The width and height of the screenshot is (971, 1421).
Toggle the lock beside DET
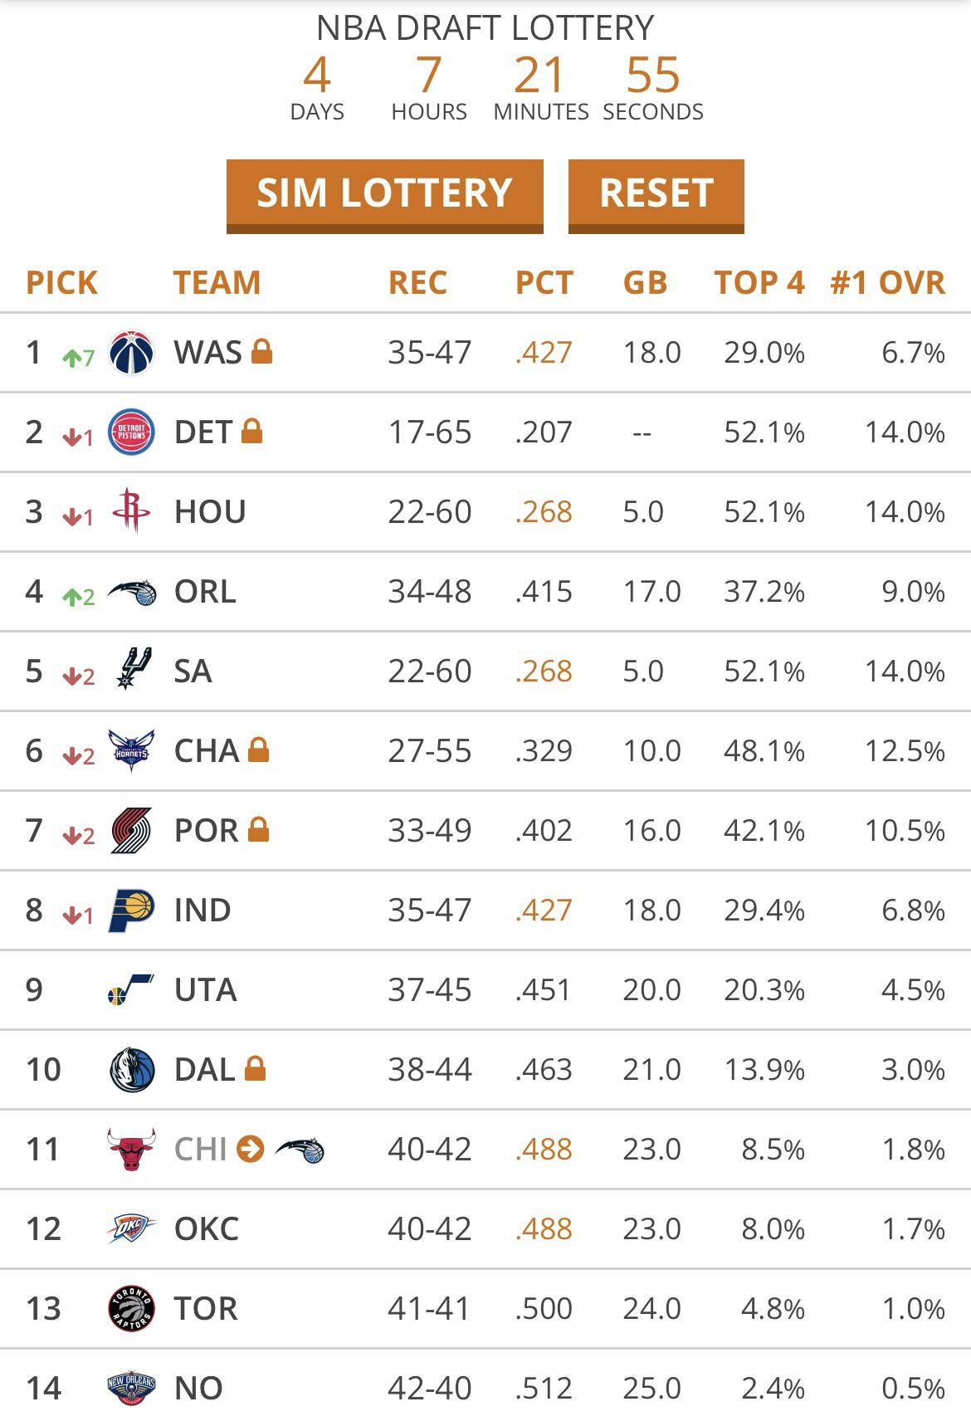coord(251,432)
